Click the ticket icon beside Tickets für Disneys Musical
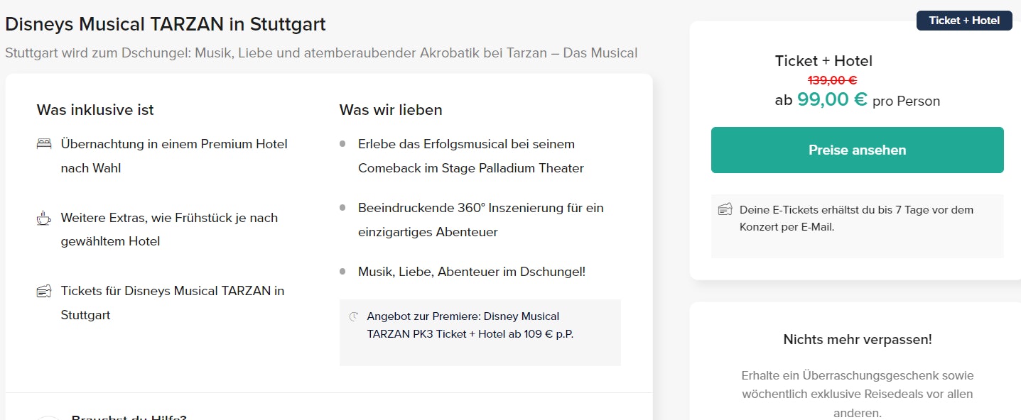The image size is (1021, 420). (x=44, y=291)
